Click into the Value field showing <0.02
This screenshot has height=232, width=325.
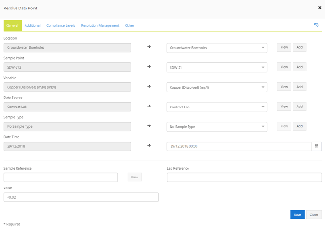pyautogui.click(x=81, y=197)
